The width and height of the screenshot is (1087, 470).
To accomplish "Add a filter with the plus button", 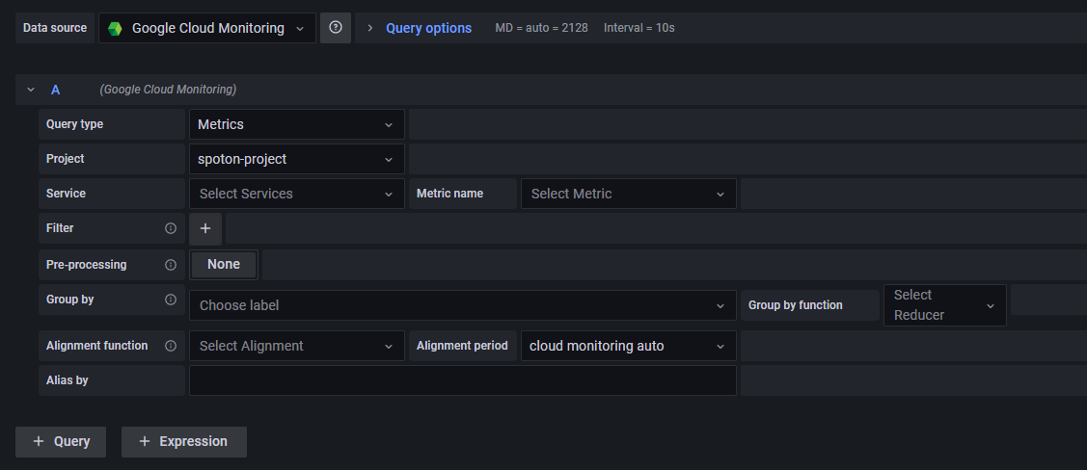I will click(205, 228).
